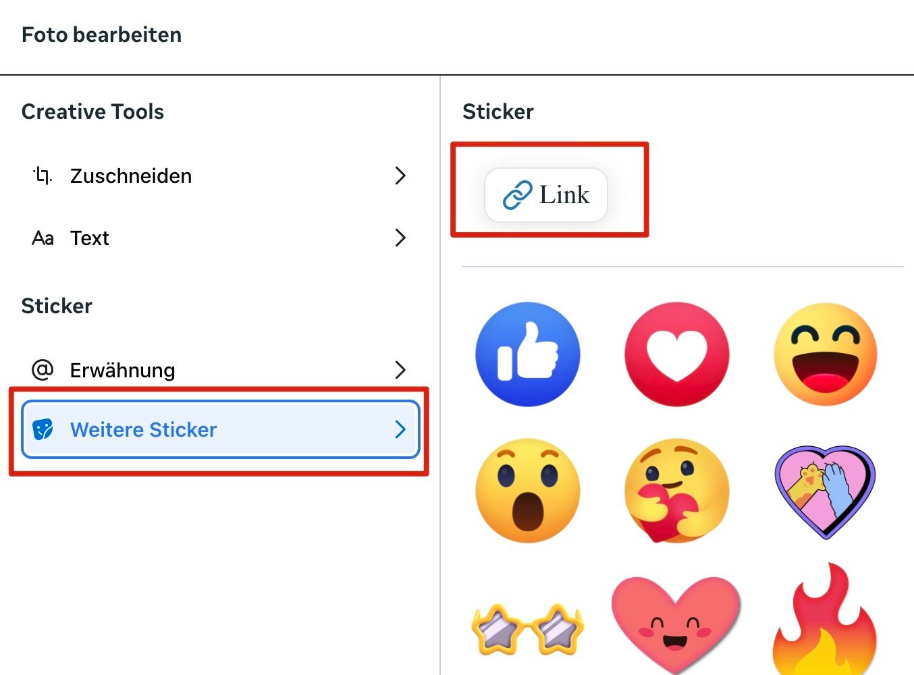Click the @ mention icon
The height and width of the screenshot is (675, 914).
pos(43,370)
